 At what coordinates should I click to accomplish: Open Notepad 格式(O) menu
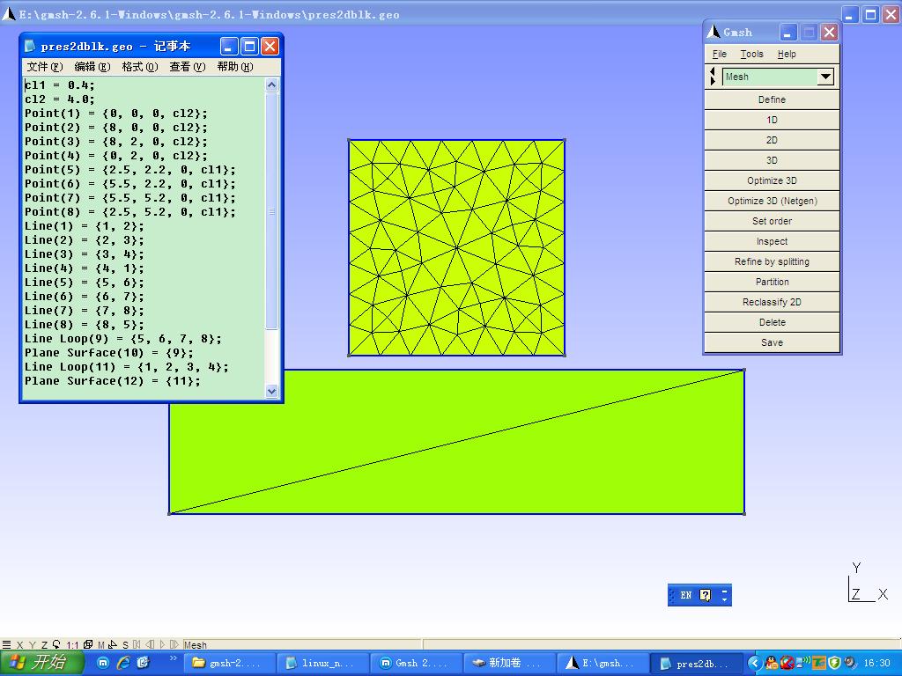click(x=140, y=67)
